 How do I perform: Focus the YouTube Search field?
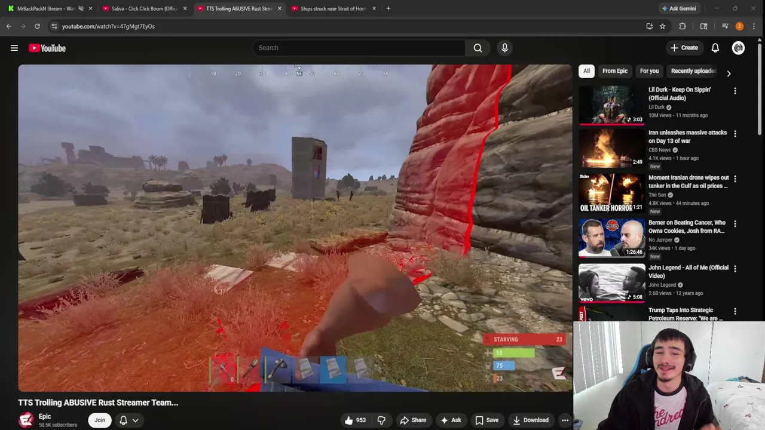coord(359,48)
